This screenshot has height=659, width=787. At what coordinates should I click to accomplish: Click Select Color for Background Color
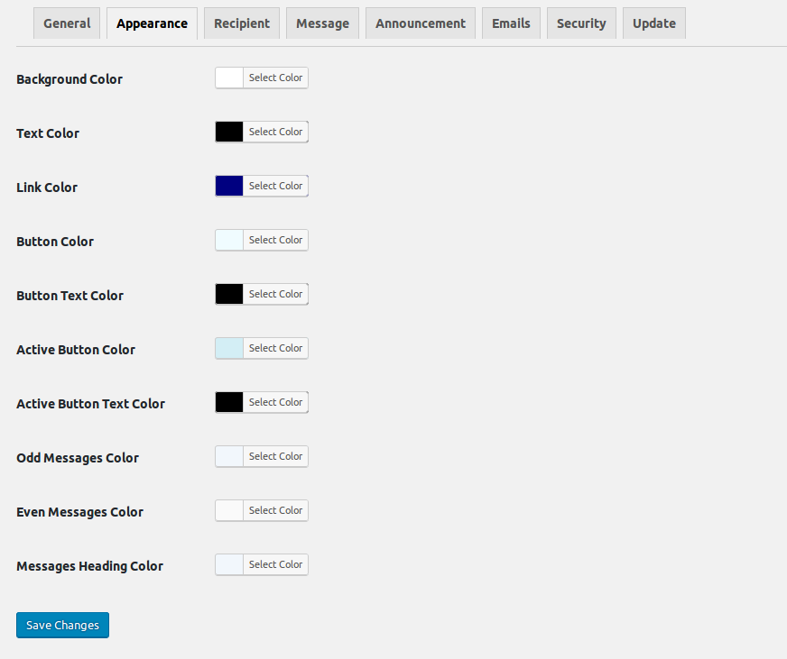click(275, 78)
